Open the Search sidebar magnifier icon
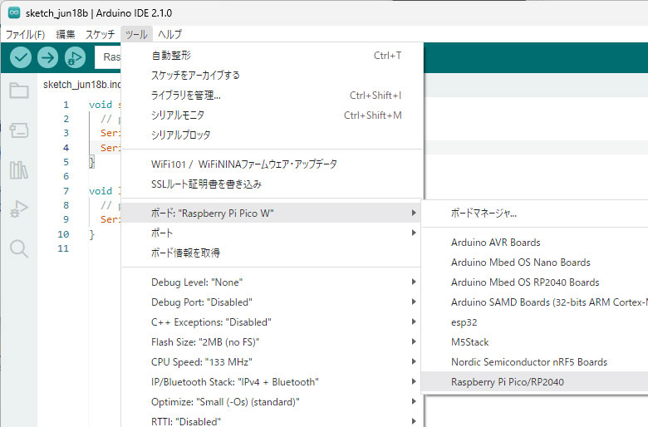Screen dimensions: 648x427 pos(19,248)
